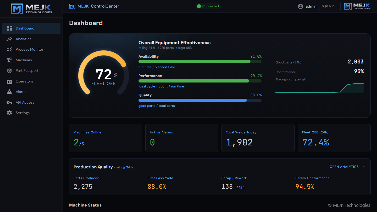Image resolution: width=377 pixels, height=212 pixels.
Task: Click the arrow icon beside Open Analytics
Action: [363, 167]
